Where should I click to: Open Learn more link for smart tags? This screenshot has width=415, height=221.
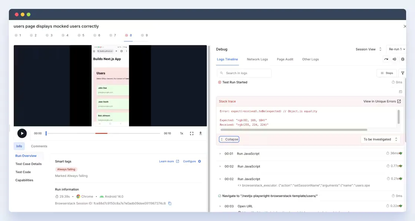[x=169, y=161]
